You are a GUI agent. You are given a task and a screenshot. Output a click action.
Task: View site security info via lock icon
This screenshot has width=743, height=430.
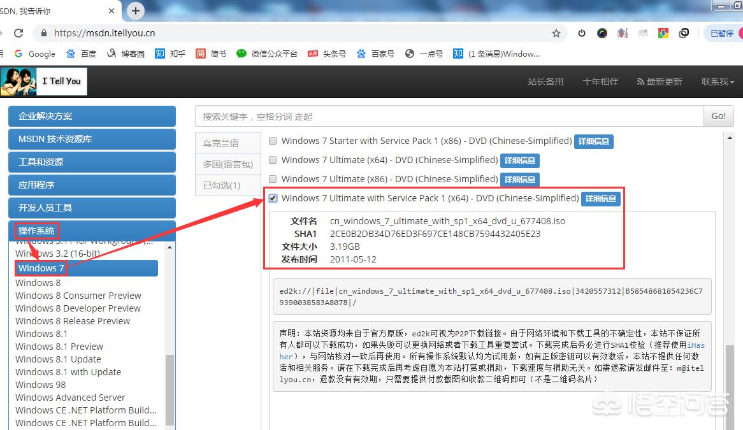tap(44, 33)
